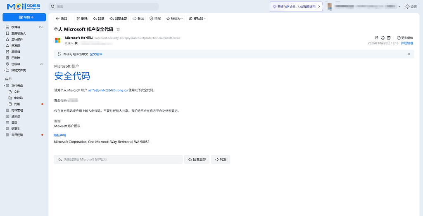The image size is (423, 216).
Task: Click 回复 reply toolbar button
Action: (98, 19)
